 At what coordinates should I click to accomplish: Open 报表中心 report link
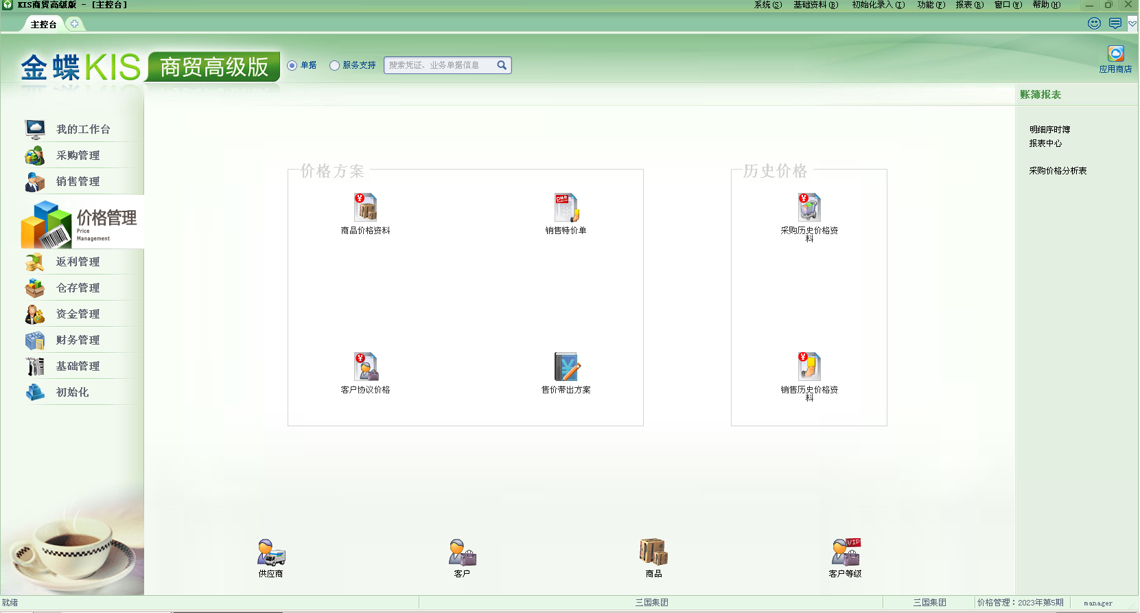[x=1045, y=143]
